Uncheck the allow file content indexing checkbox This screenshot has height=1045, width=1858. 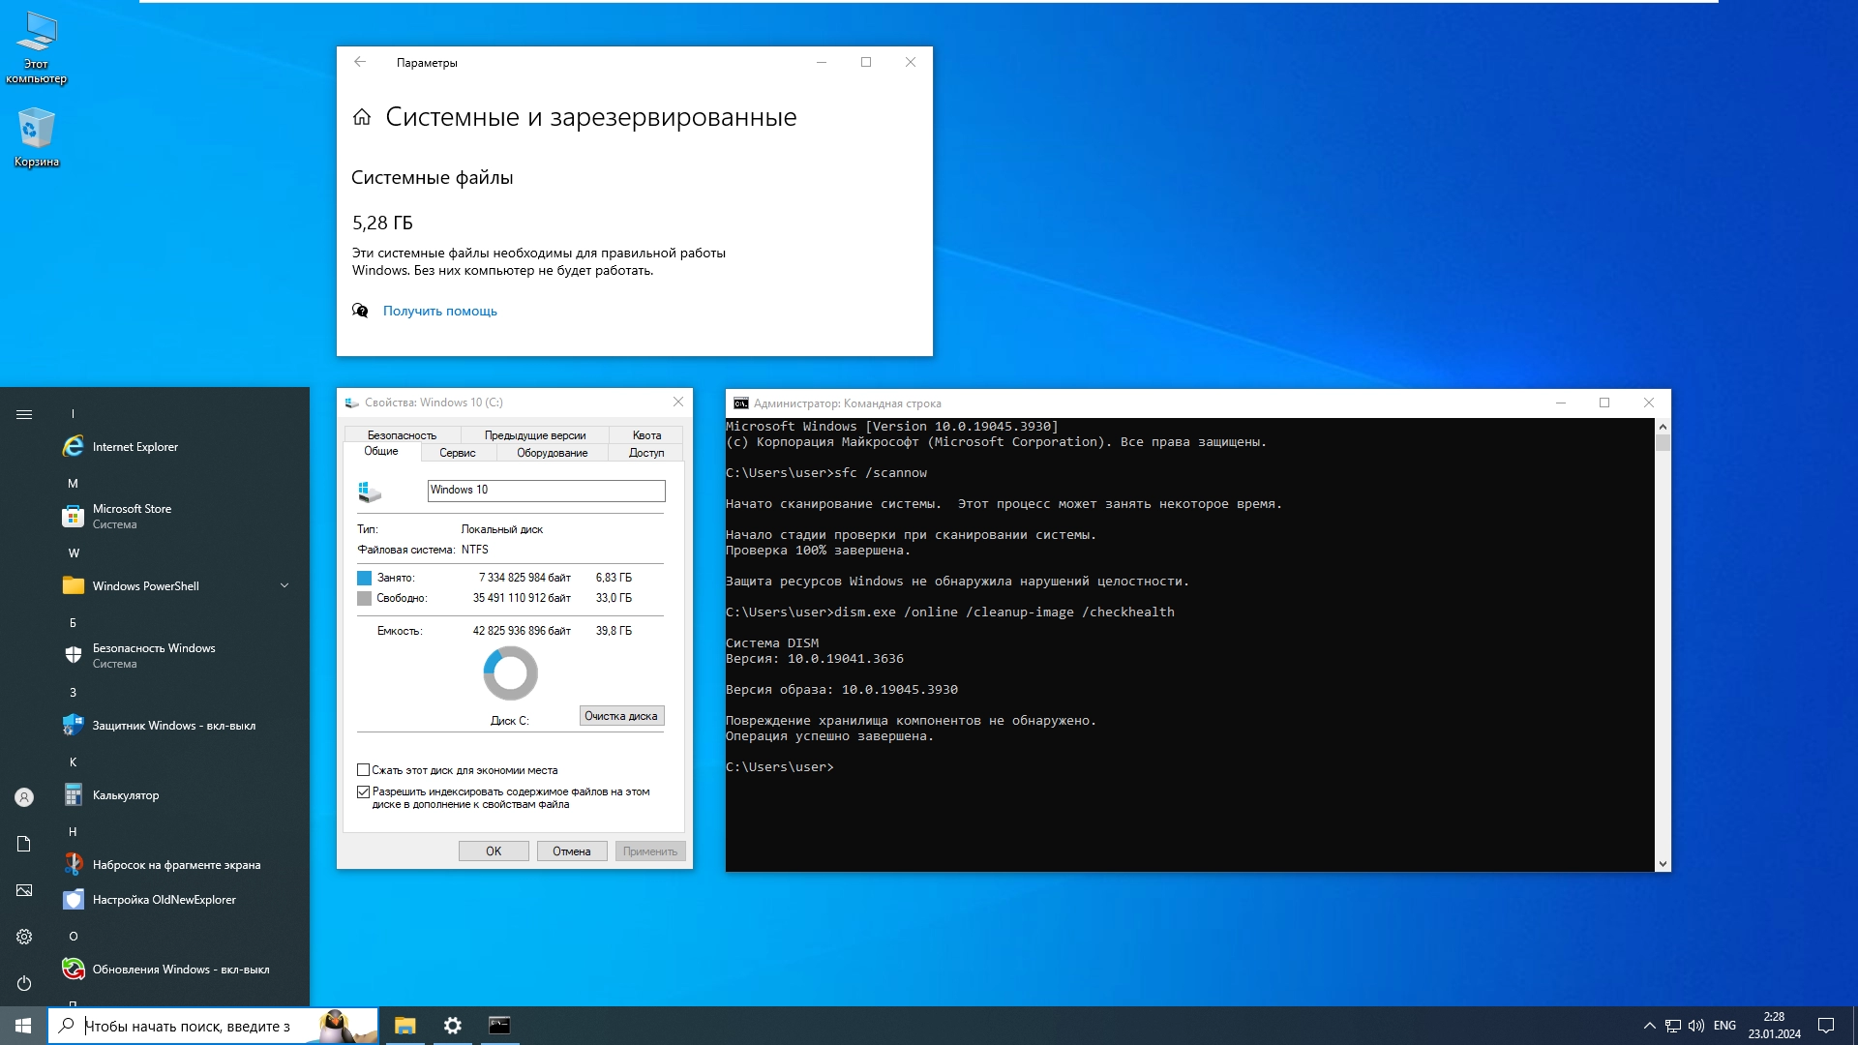point(364,791)
